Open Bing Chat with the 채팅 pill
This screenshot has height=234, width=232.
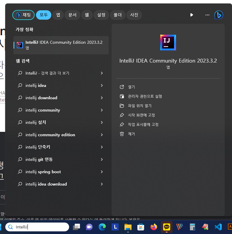(x=23, y=15)
